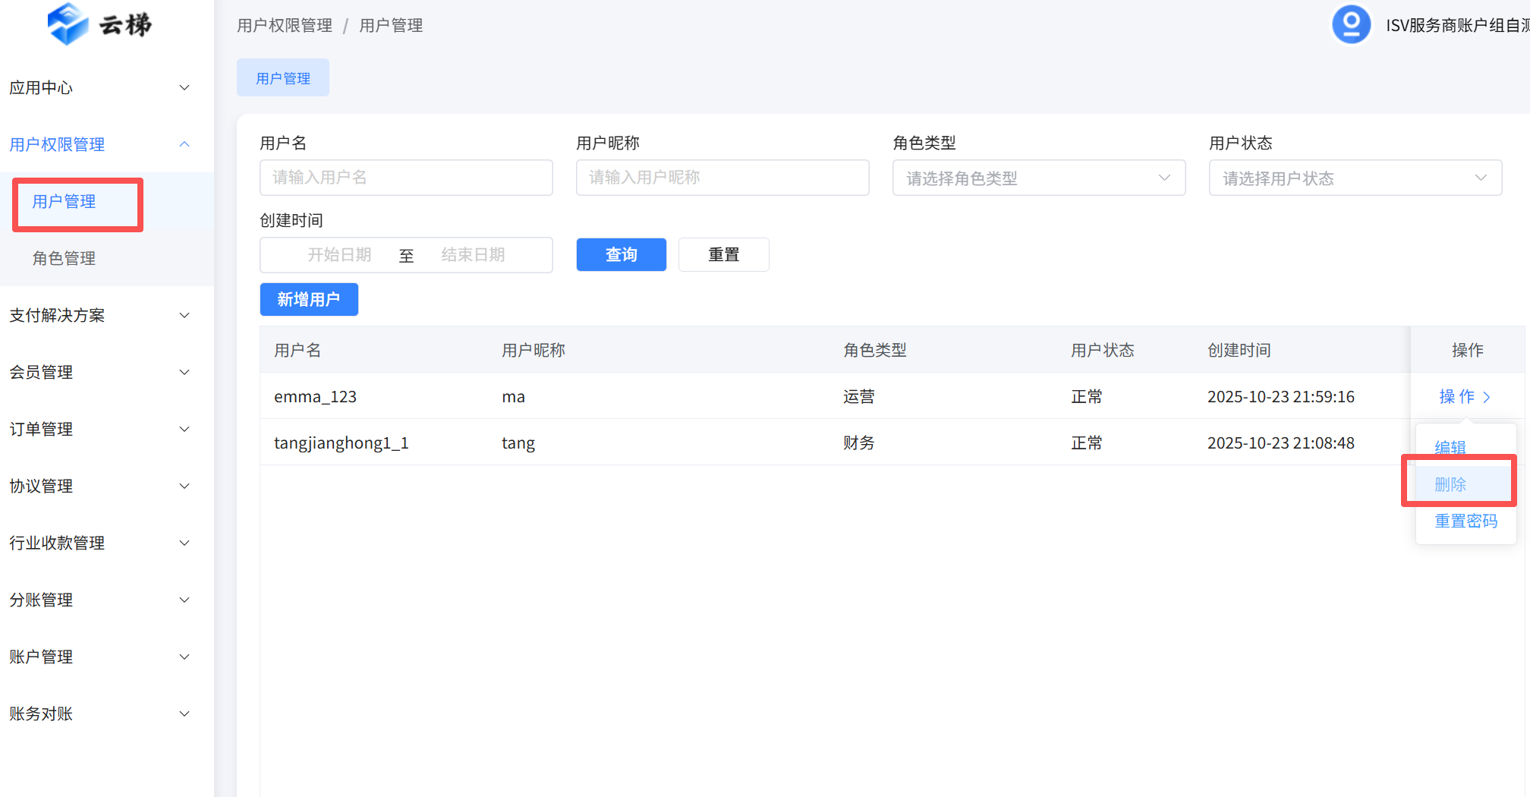Pick the 开始日期 start date field

[x=339, y=255]
